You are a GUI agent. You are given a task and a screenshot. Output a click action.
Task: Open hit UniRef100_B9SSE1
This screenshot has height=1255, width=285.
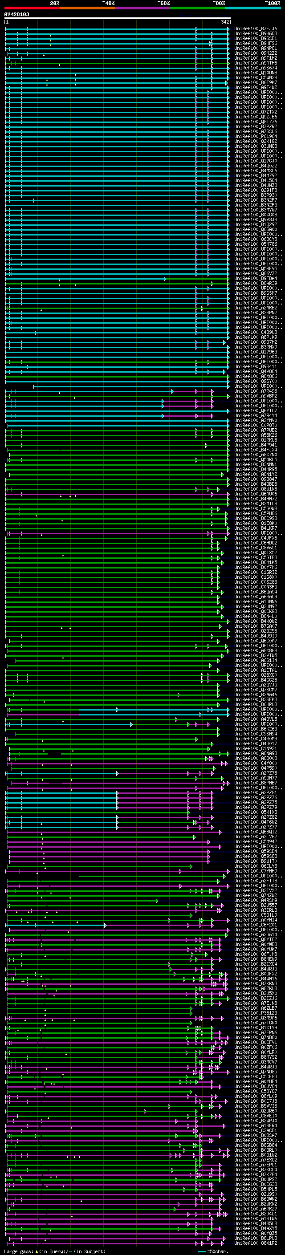(x=256, y=38)
